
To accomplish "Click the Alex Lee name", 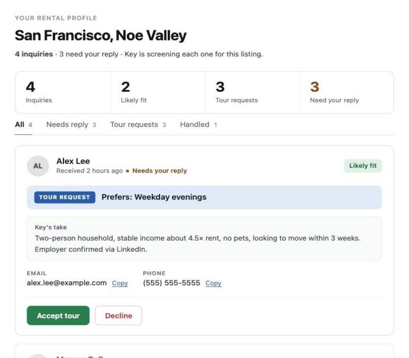I will 73,161.
